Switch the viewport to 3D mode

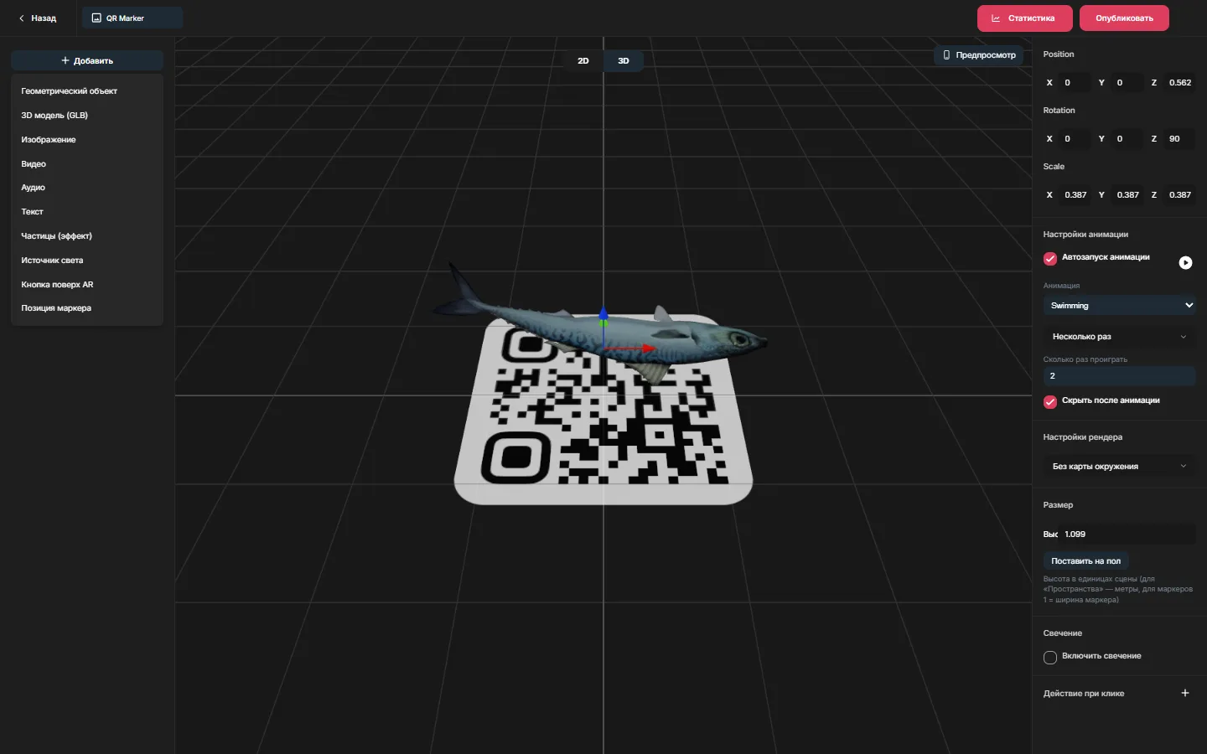[624, 61]
